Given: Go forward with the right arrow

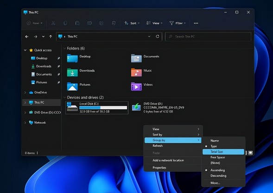Looking at the screenshot, I should [x=36, y=37].
